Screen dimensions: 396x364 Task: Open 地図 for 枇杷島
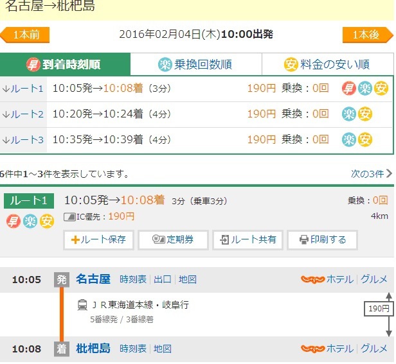163,349
